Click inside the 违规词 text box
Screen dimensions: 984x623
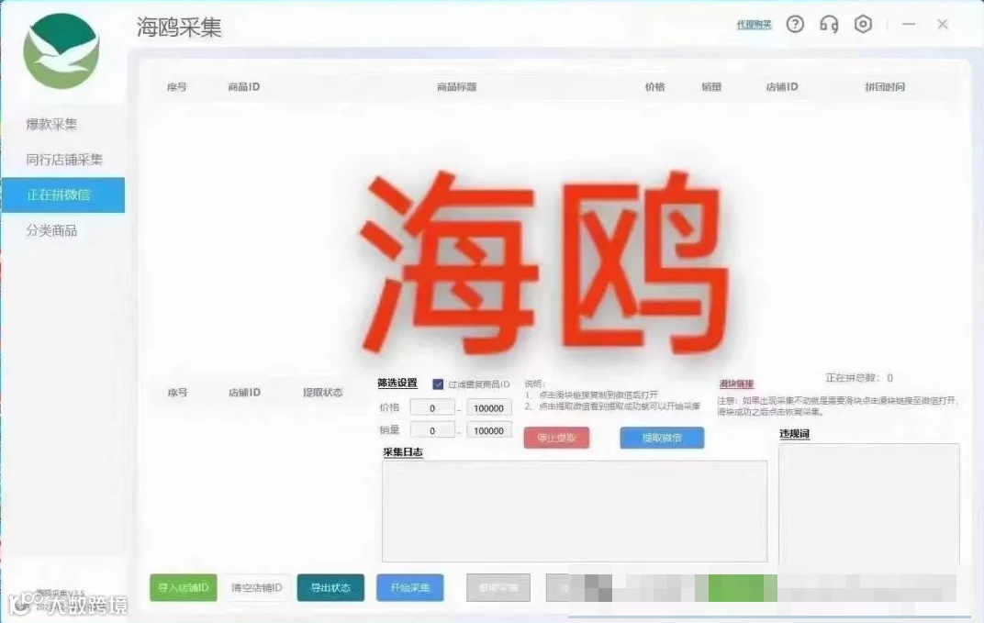click(869, 505)
